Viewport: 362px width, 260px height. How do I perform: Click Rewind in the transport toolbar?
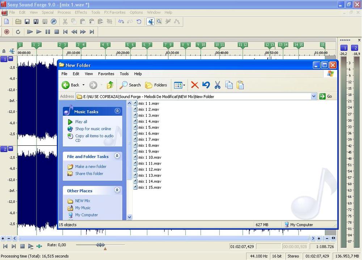pos(74,32)
